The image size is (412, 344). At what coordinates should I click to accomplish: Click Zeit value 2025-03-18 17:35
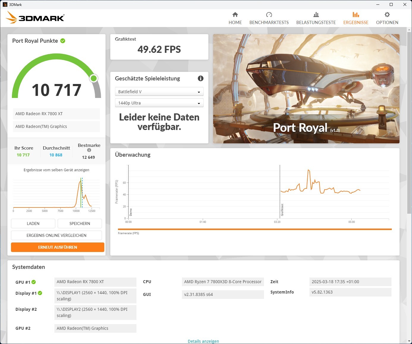(x=350, y=282)
